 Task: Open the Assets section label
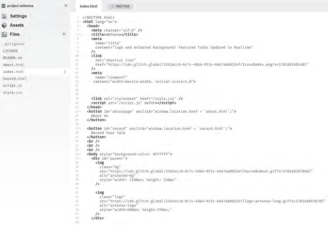pos(17,25)
